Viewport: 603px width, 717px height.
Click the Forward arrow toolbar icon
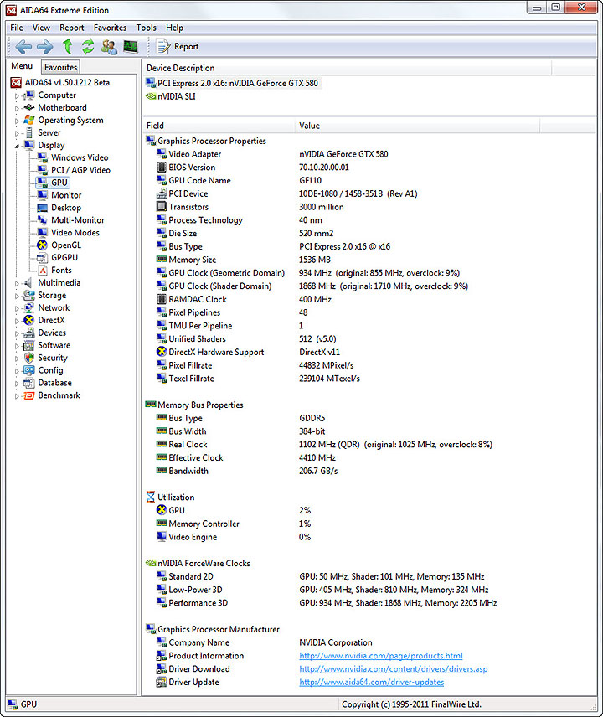click(44, 47)
